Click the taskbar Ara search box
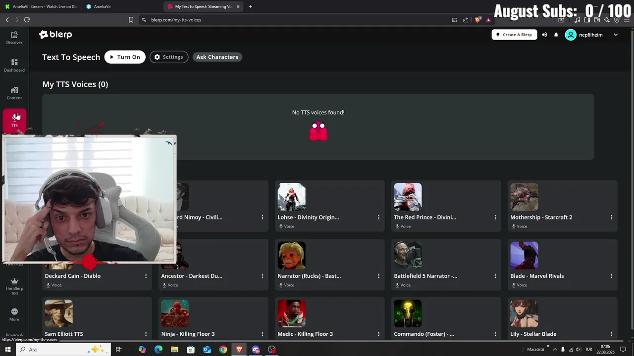634x356 pixels. (63, 350)
